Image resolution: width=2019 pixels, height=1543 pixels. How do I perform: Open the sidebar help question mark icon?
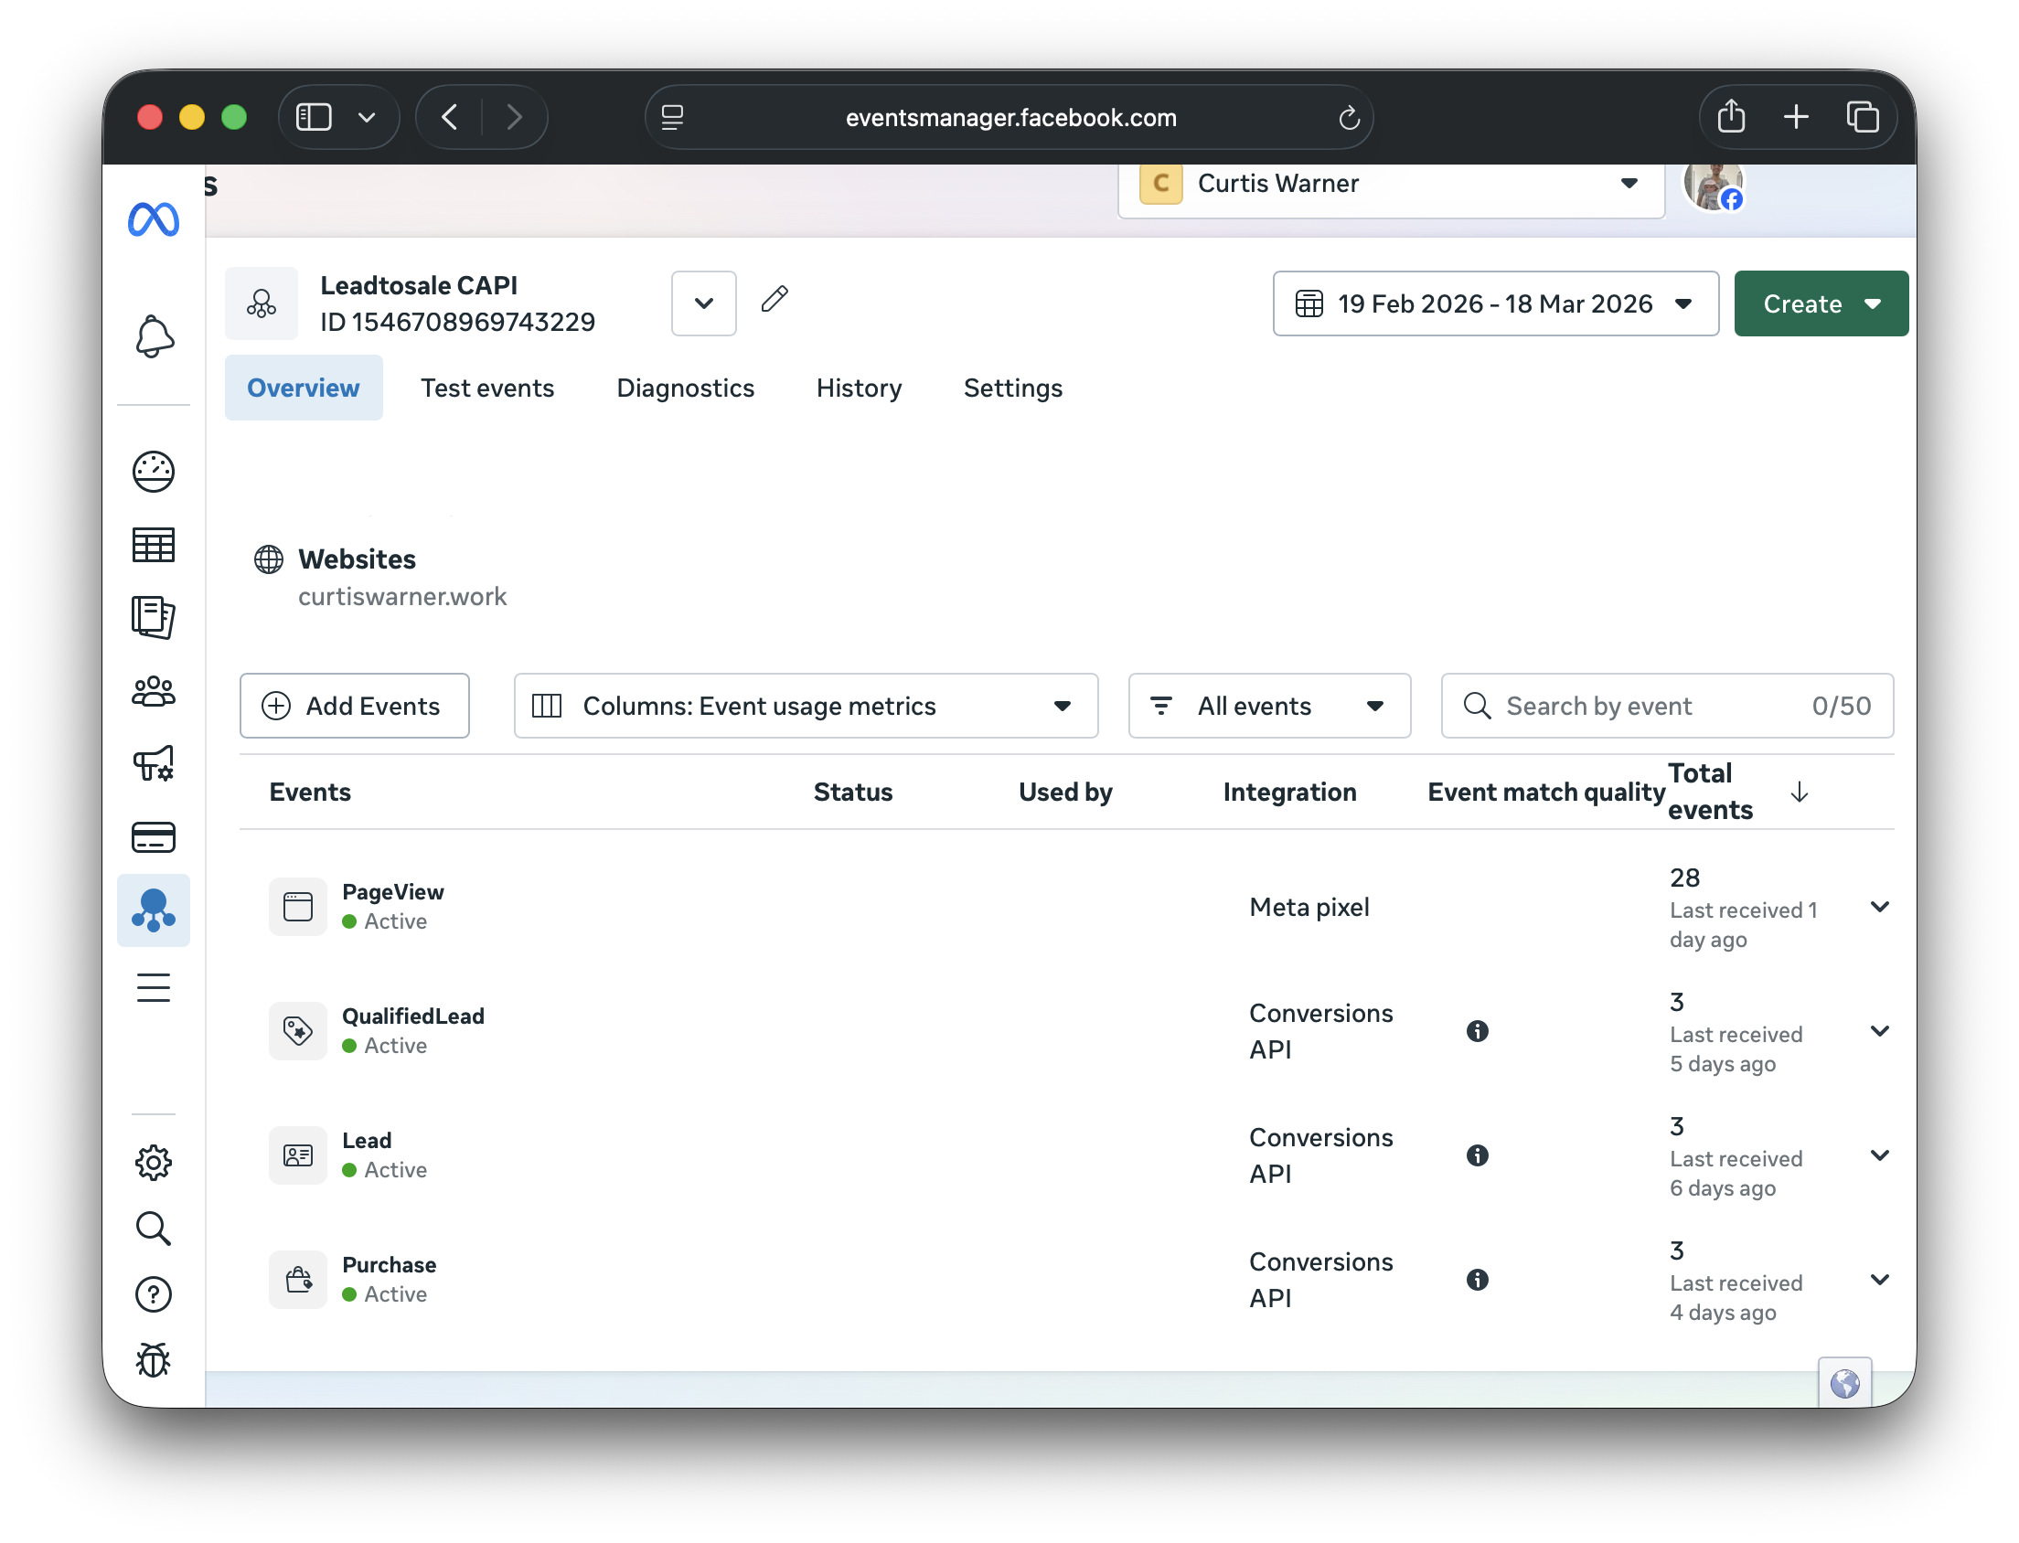click(x=154, y=1294)
